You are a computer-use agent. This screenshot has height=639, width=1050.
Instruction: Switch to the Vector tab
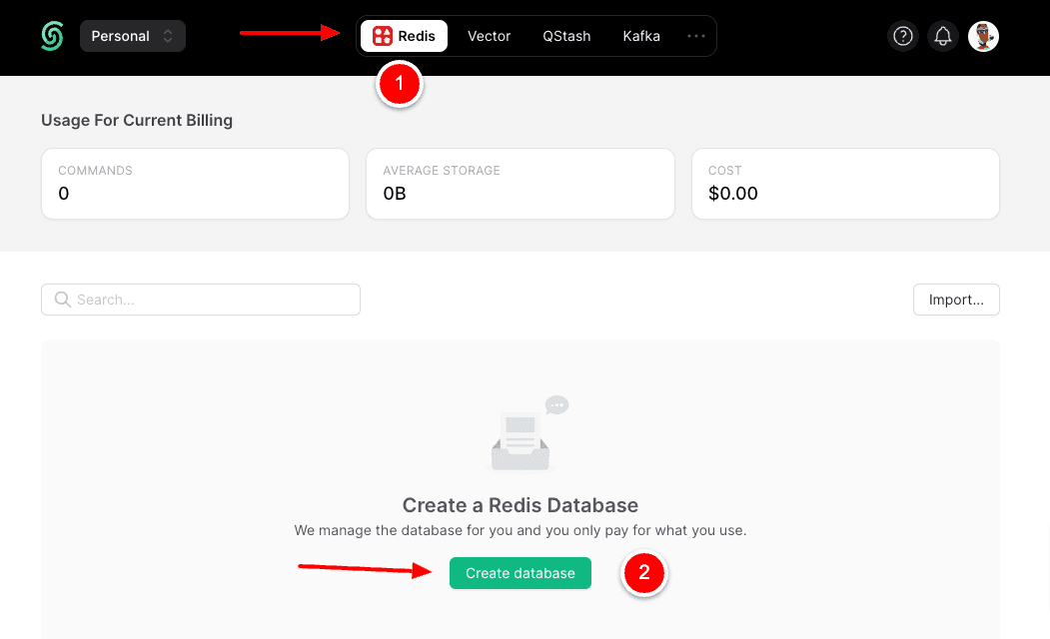pyautogui.click(x=489, y=36)
